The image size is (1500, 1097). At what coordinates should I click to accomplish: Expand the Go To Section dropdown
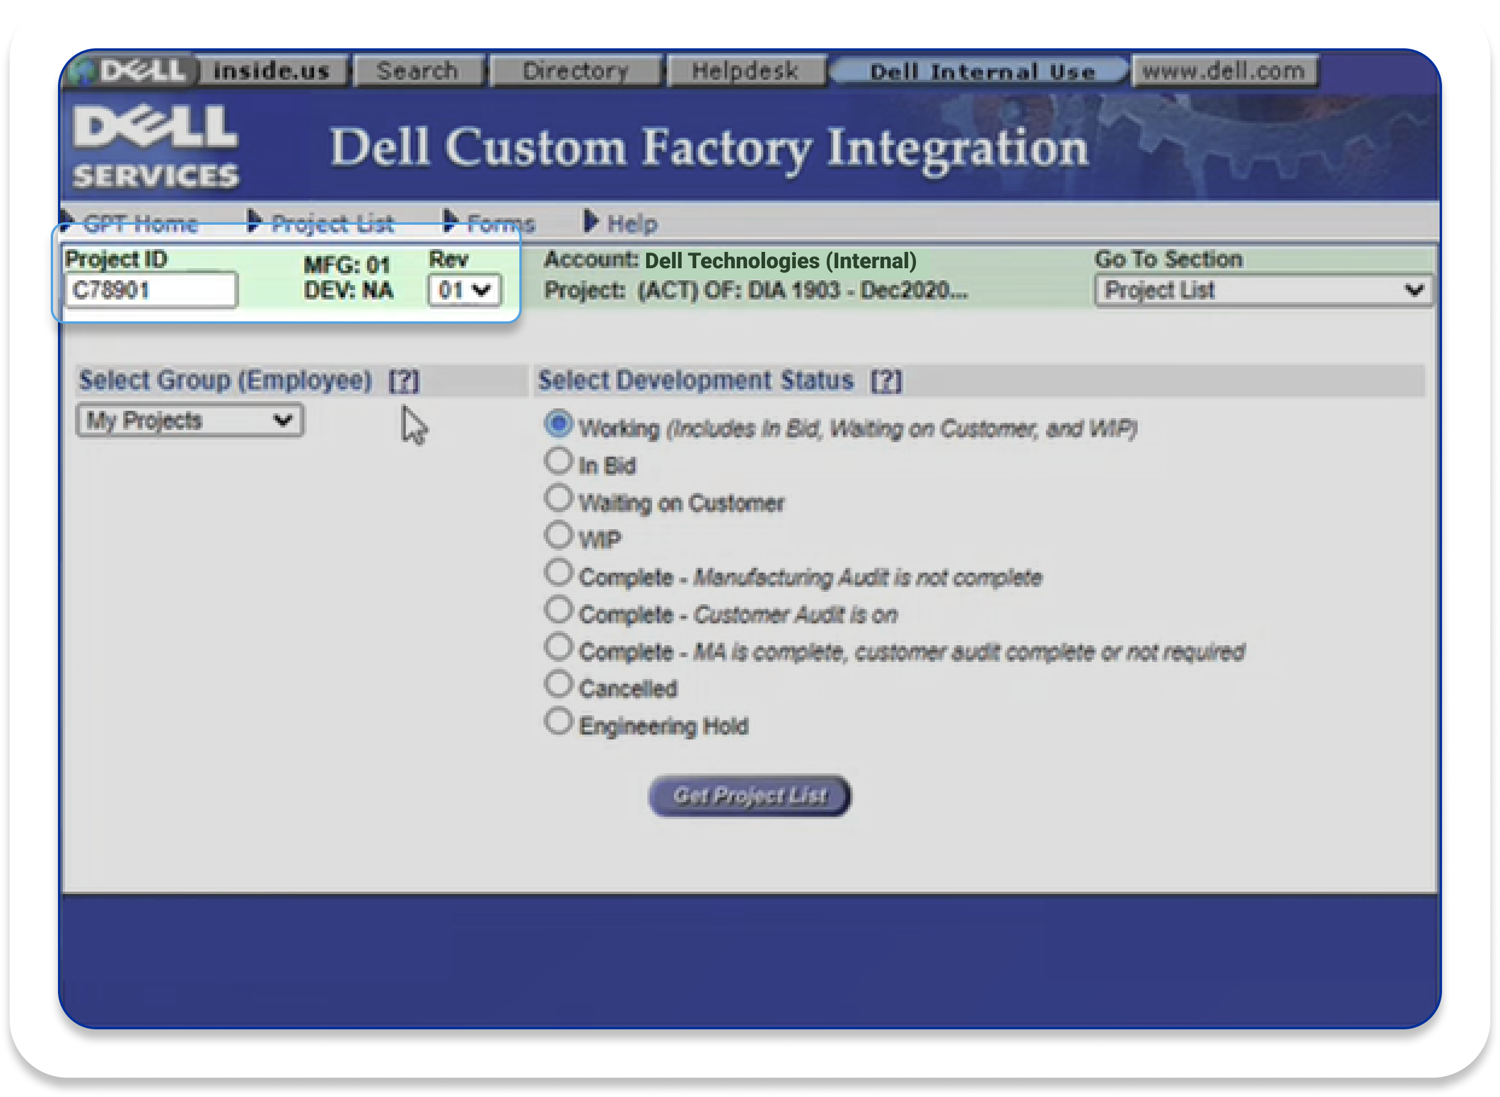point(1263,290)
